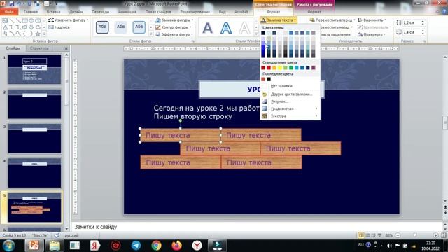448x252 pixels.
Task: Switch to the Главная ribbon tab
Action: tap(31, 12)
